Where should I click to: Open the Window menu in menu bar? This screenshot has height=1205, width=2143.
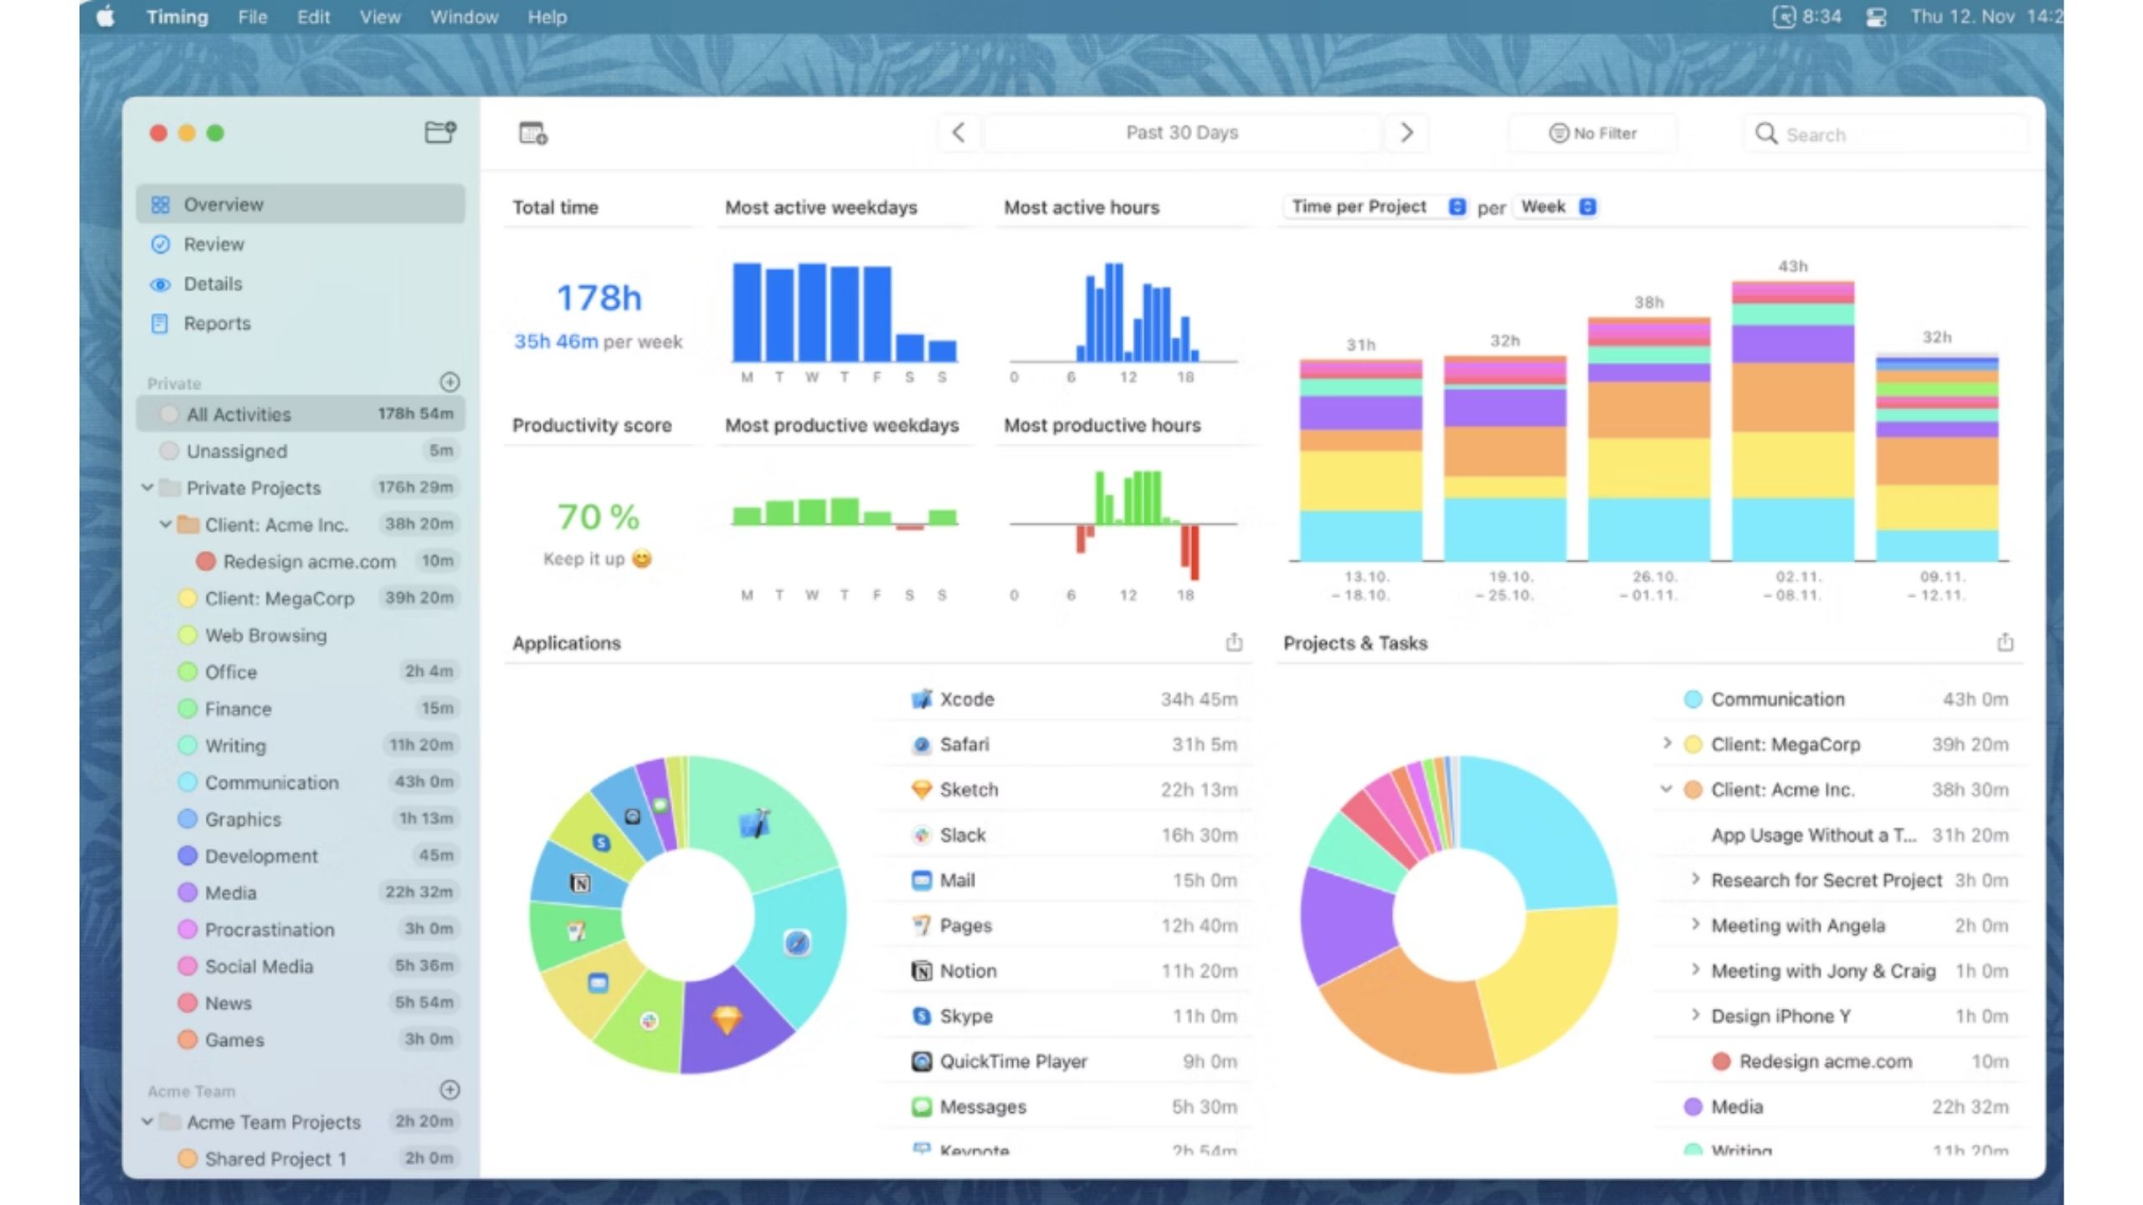click(464, 17)
